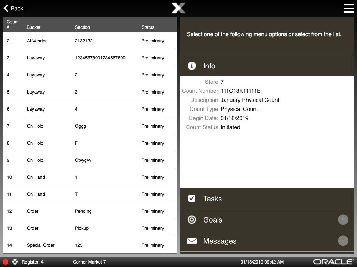Screen dimensions: 357x267
Task: Select Layaway row with section 12345678901234567890
Action: [x=90, y=57]
